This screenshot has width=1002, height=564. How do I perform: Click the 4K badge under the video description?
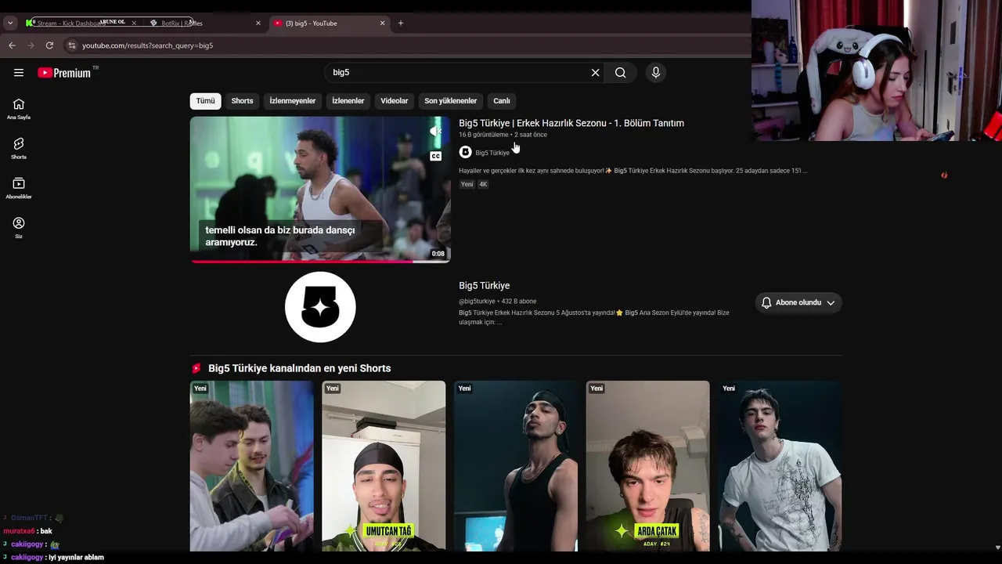coord(483,184)
